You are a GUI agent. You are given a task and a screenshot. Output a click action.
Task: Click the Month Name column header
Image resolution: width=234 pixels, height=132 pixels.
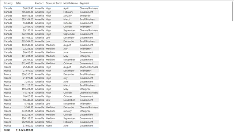[71, 3]
